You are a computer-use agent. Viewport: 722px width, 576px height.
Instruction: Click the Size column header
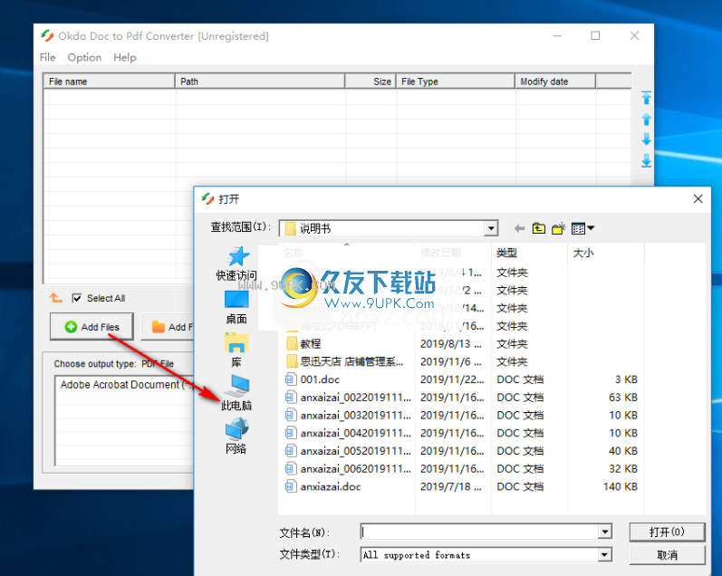coord(371,81)
